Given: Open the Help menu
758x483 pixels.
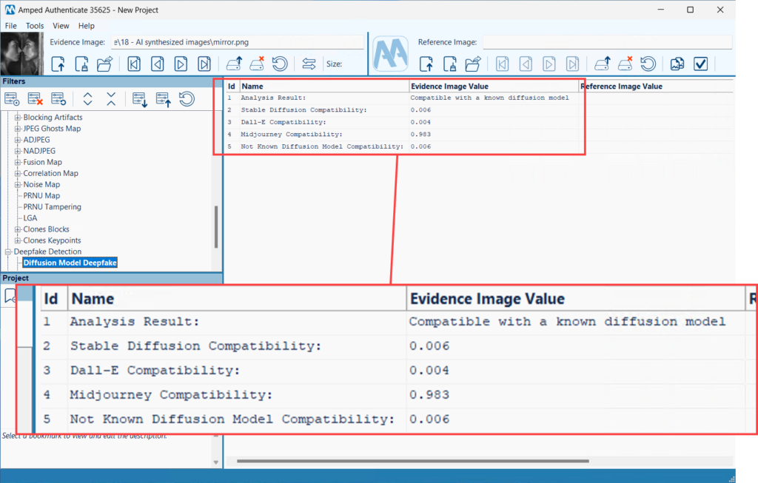Looking at the screenshot, I should click(86, 26).
